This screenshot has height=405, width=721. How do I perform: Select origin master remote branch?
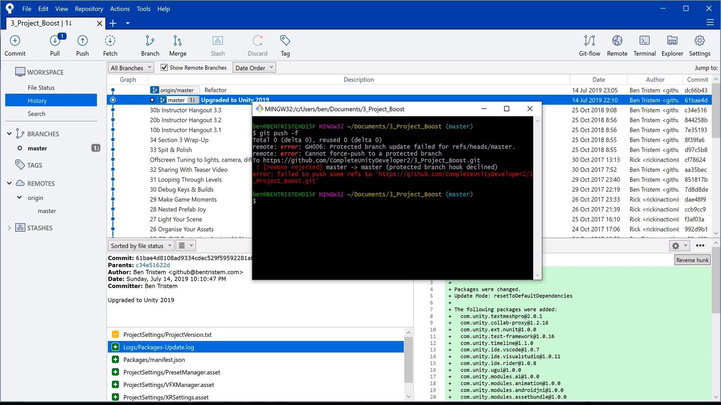tap(47, 211)
